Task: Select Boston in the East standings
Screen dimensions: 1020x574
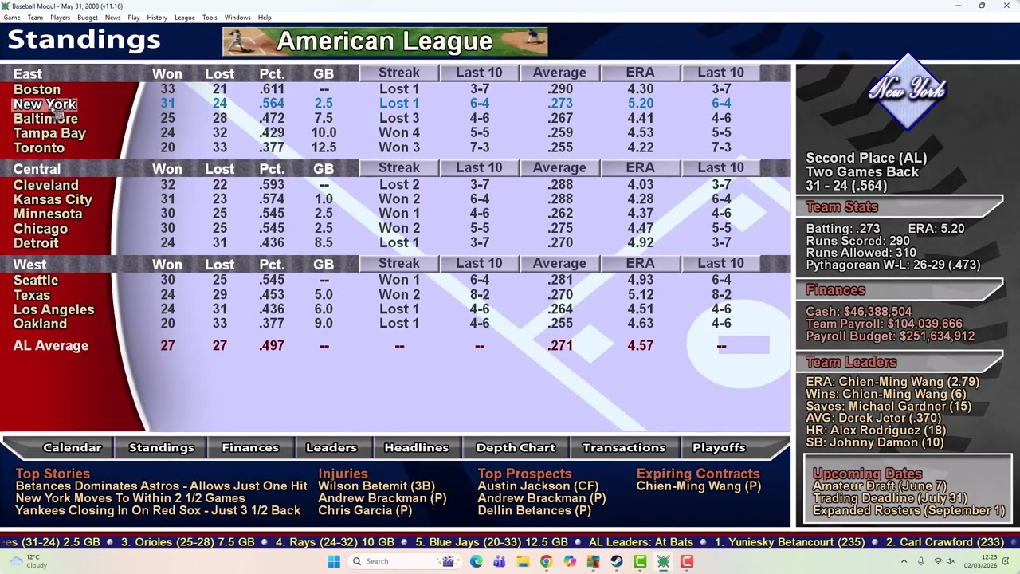Action: click(37, 89)
